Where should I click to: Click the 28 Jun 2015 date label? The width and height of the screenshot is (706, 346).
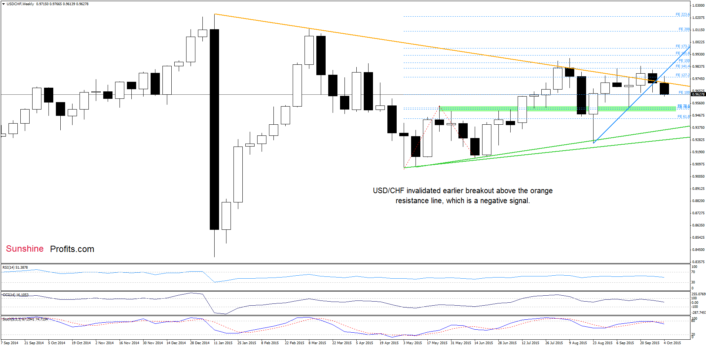(x=507, y=343)
